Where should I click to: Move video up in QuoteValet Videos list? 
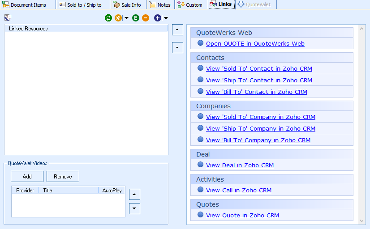pyautogui.click(x=134, y=195)
